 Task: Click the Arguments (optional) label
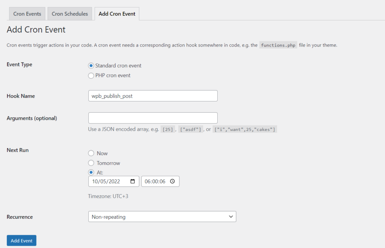pos(32,118)
